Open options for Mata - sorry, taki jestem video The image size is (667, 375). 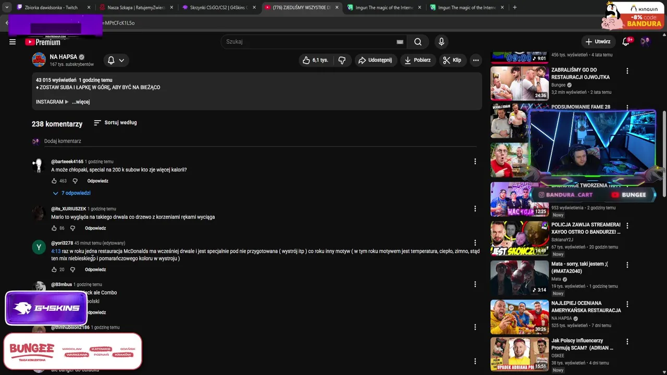pyautogui.click(x=627, y=265)
